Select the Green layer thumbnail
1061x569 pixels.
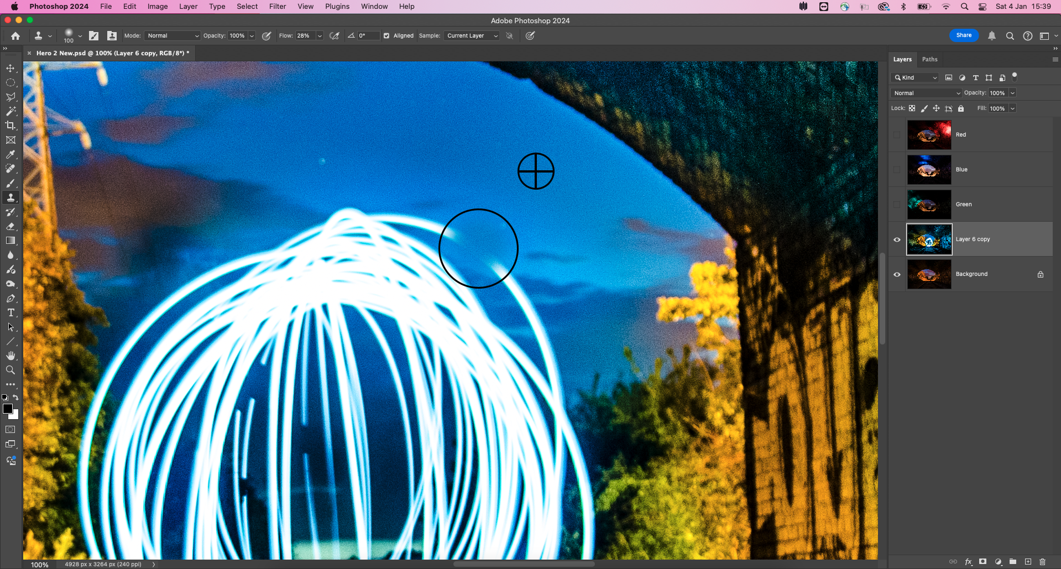pyautogui.click(x=929, y=205)
